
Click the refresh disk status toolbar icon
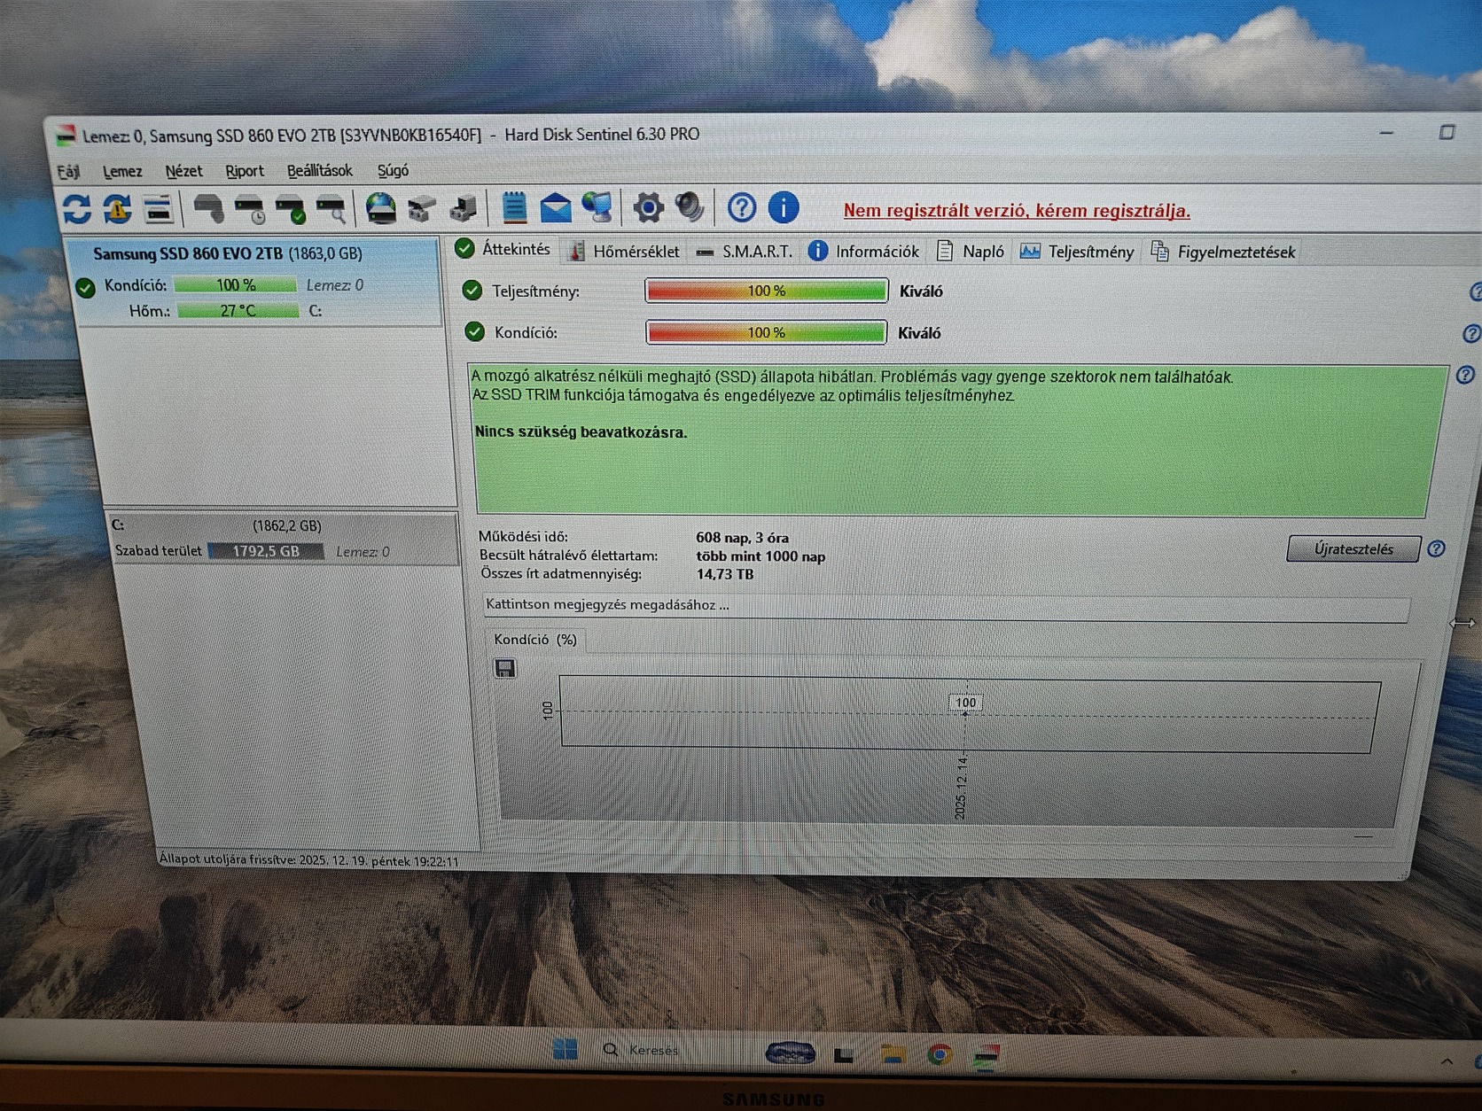tap(77, 209)
